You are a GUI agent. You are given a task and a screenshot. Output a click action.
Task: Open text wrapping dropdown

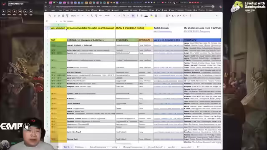click(x=179, y=16)
